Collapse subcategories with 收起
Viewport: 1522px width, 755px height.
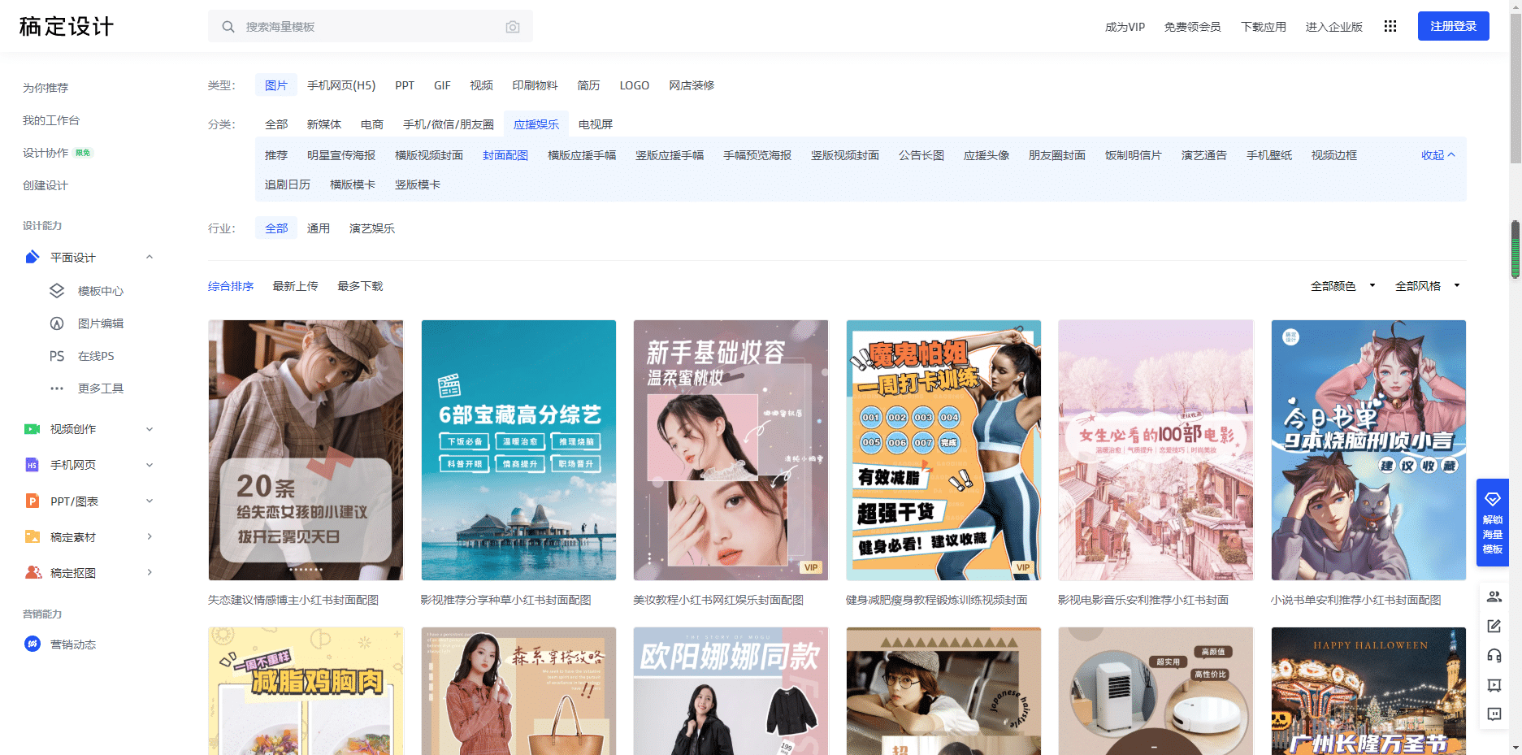1437,155
